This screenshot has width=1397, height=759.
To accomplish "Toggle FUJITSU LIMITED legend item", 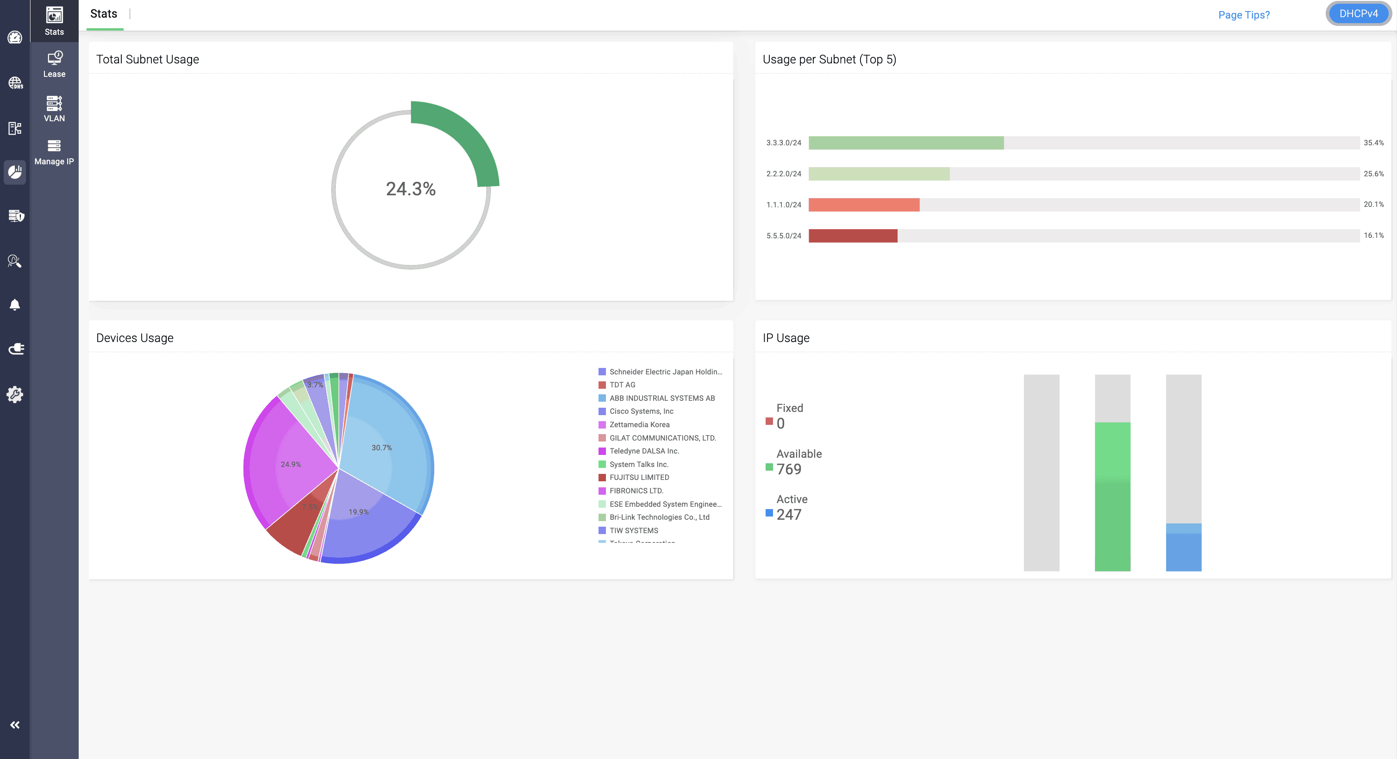I will [x=639, y=477].
